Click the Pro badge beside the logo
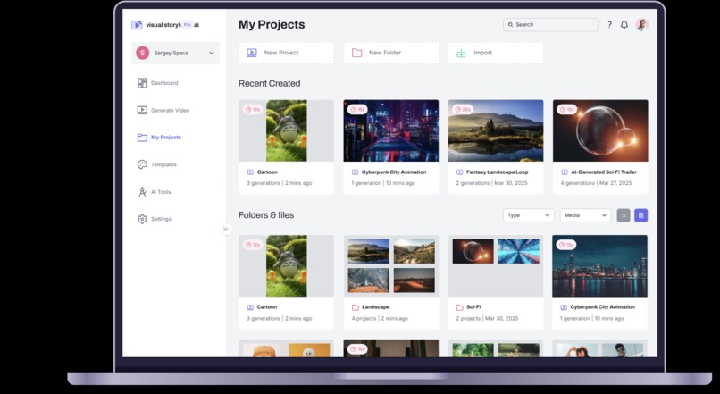This screenshot has width=720, height=394. (x=188, y=25)
